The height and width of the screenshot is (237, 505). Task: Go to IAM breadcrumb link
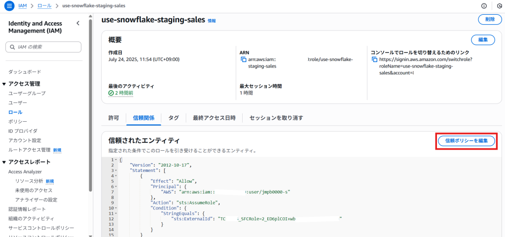(22, 6)
